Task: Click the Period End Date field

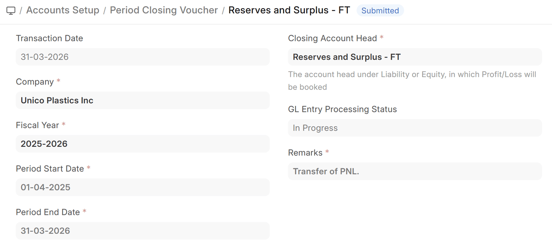Action: (143, 231)
